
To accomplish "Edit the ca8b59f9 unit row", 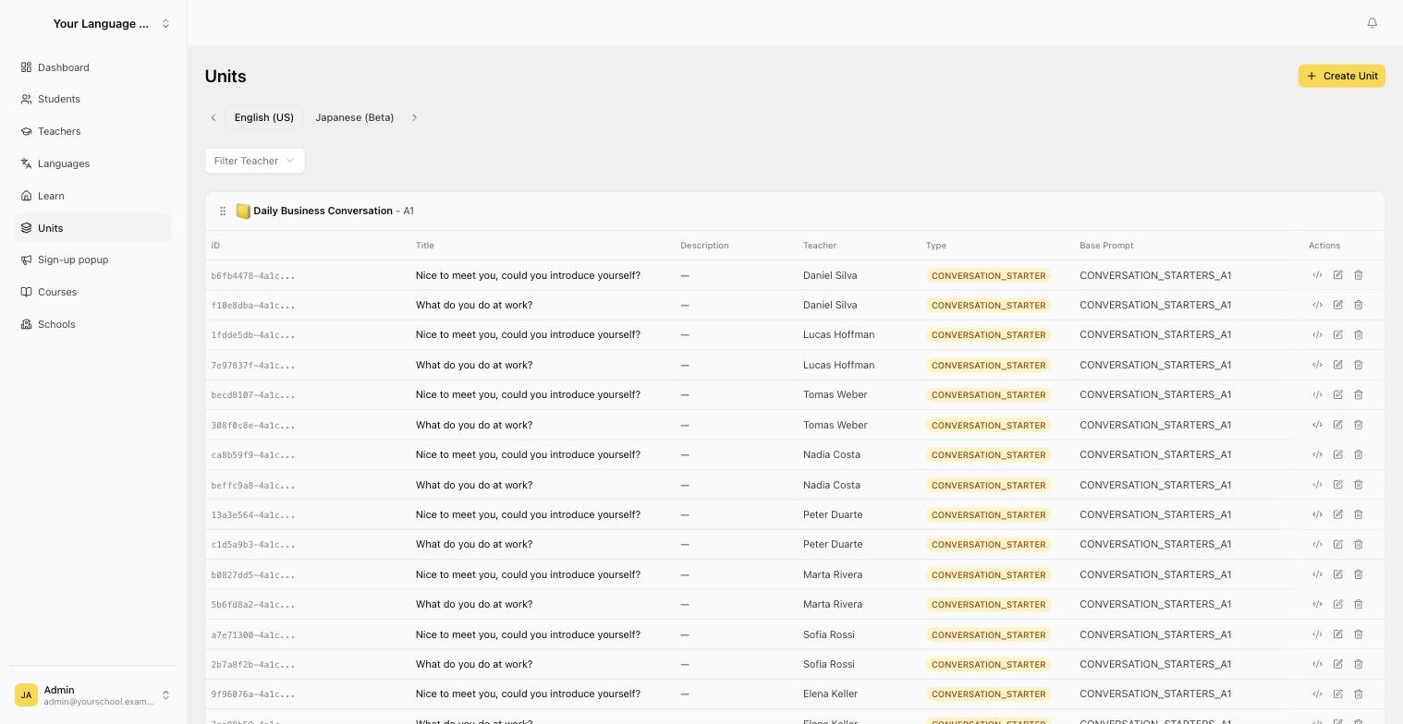I will [x=1337, y=454].
